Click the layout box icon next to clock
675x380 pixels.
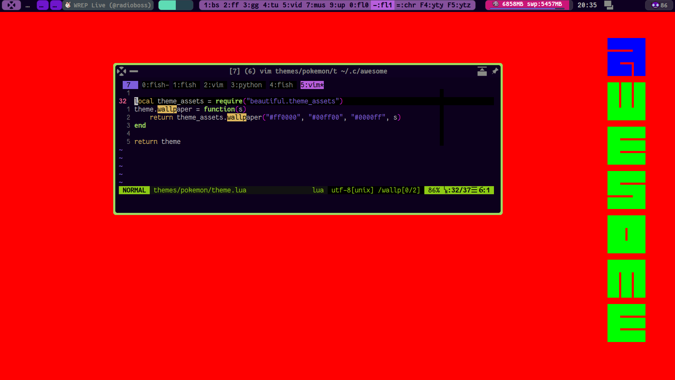pyautogui.click(x=609, y=5)
